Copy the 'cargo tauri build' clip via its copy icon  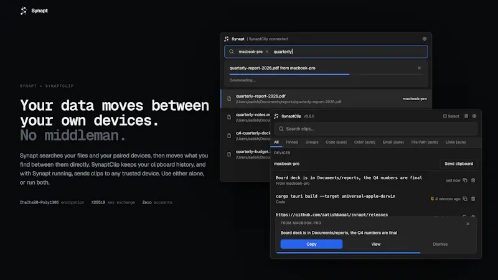(465, 198)
